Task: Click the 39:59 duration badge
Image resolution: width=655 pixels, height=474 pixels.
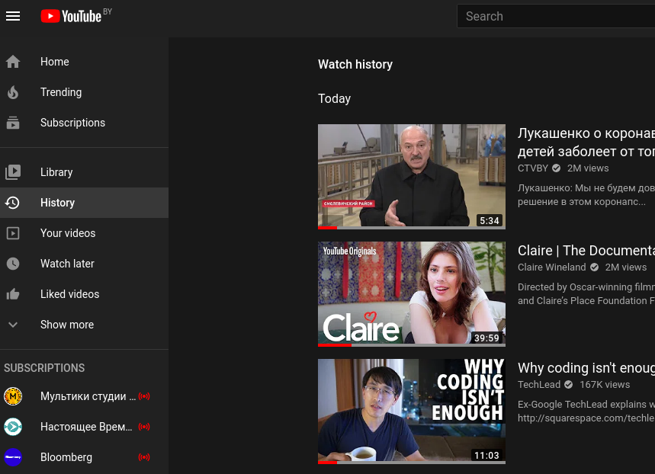Action: 486,338
